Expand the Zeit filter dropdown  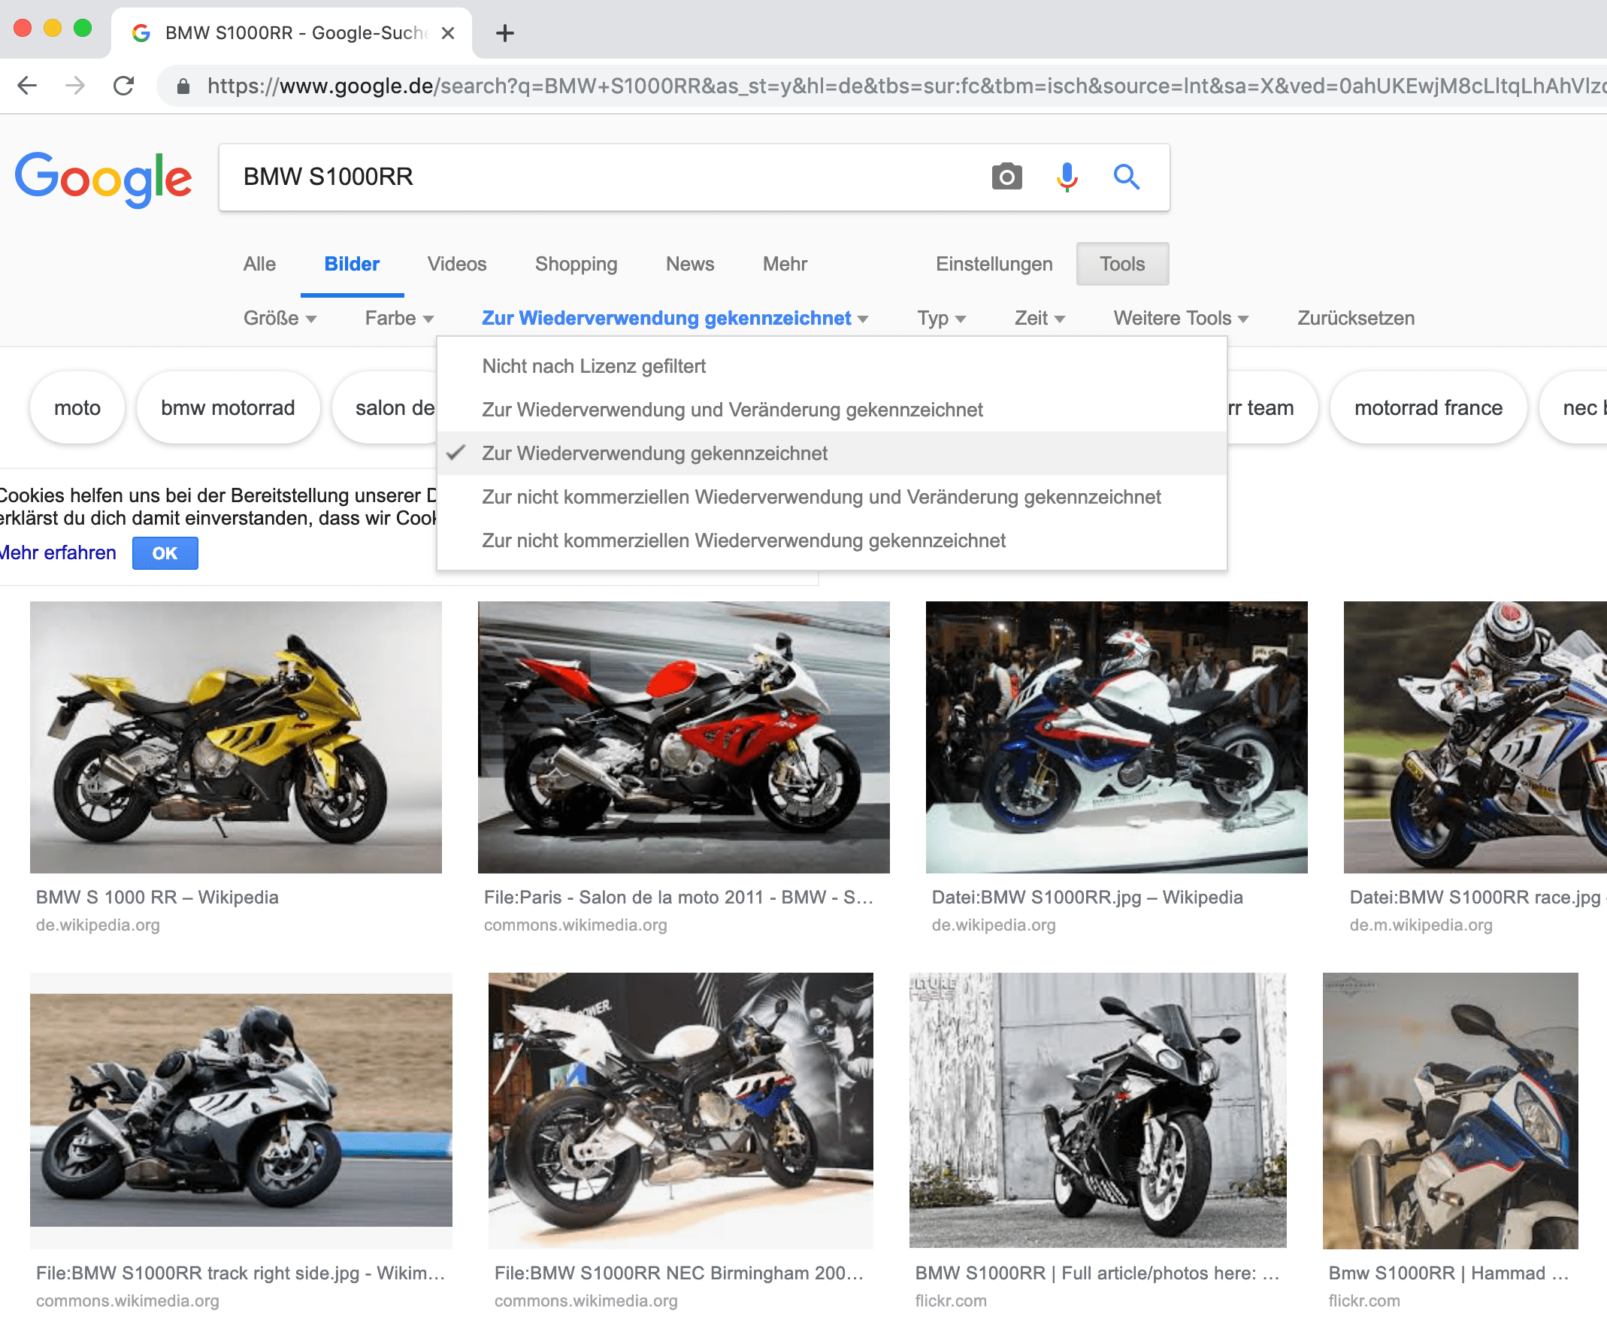pyautogui.click(x=1039, y=318)
